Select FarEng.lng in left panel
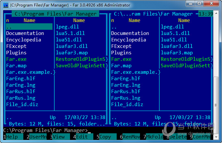222x143 pixels. click(x=21, y=85)
